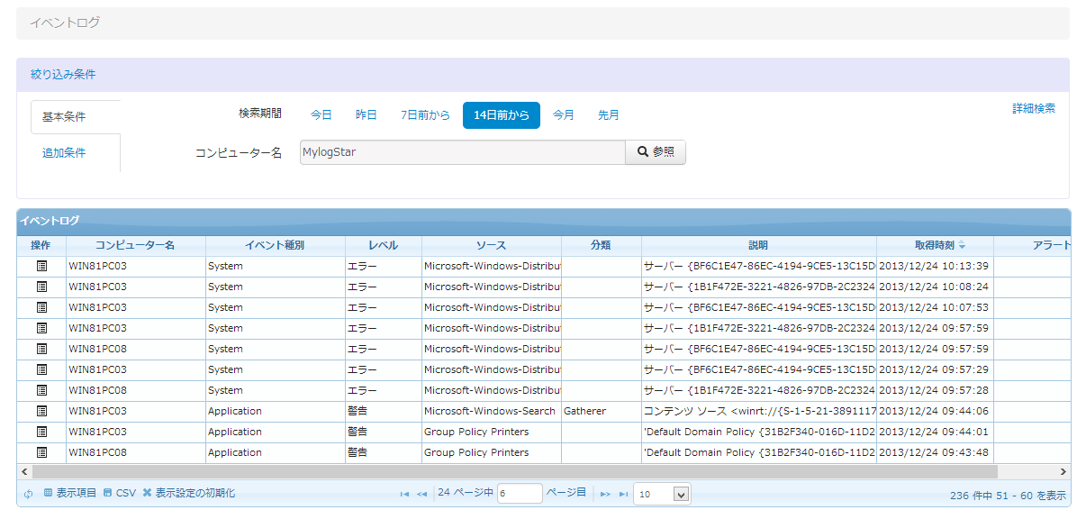Jump to the last page of results
Viewport: 1086px width, 510px height.
(x=623, y=494)
